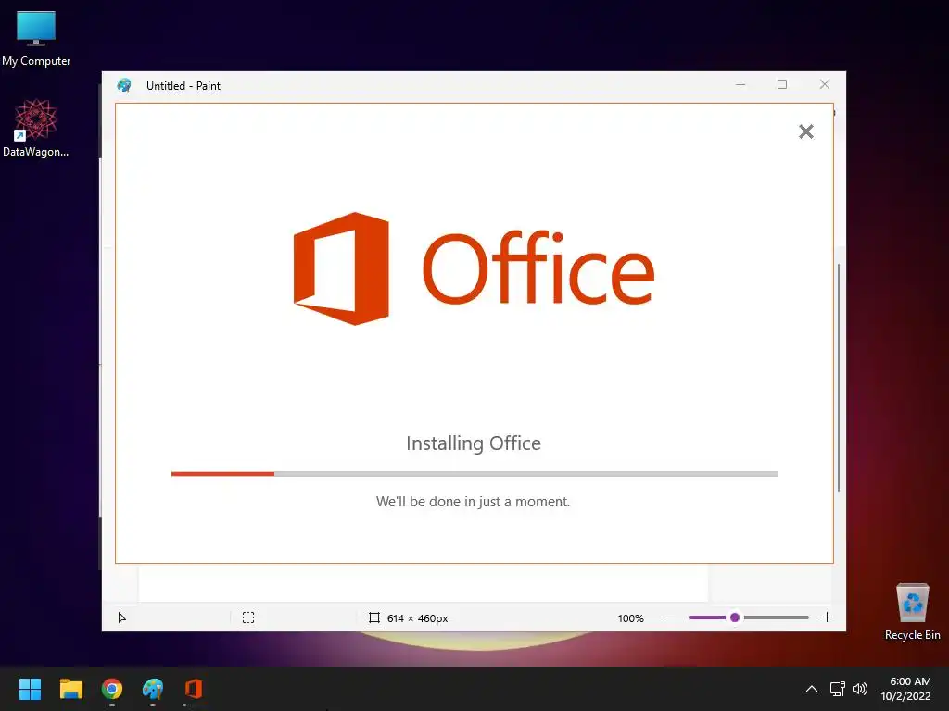This screenshot has width=949, height=711.
Task: Select the DataWagon desktop shortcut
Action: pyautogui.click(x=36, y=128)
